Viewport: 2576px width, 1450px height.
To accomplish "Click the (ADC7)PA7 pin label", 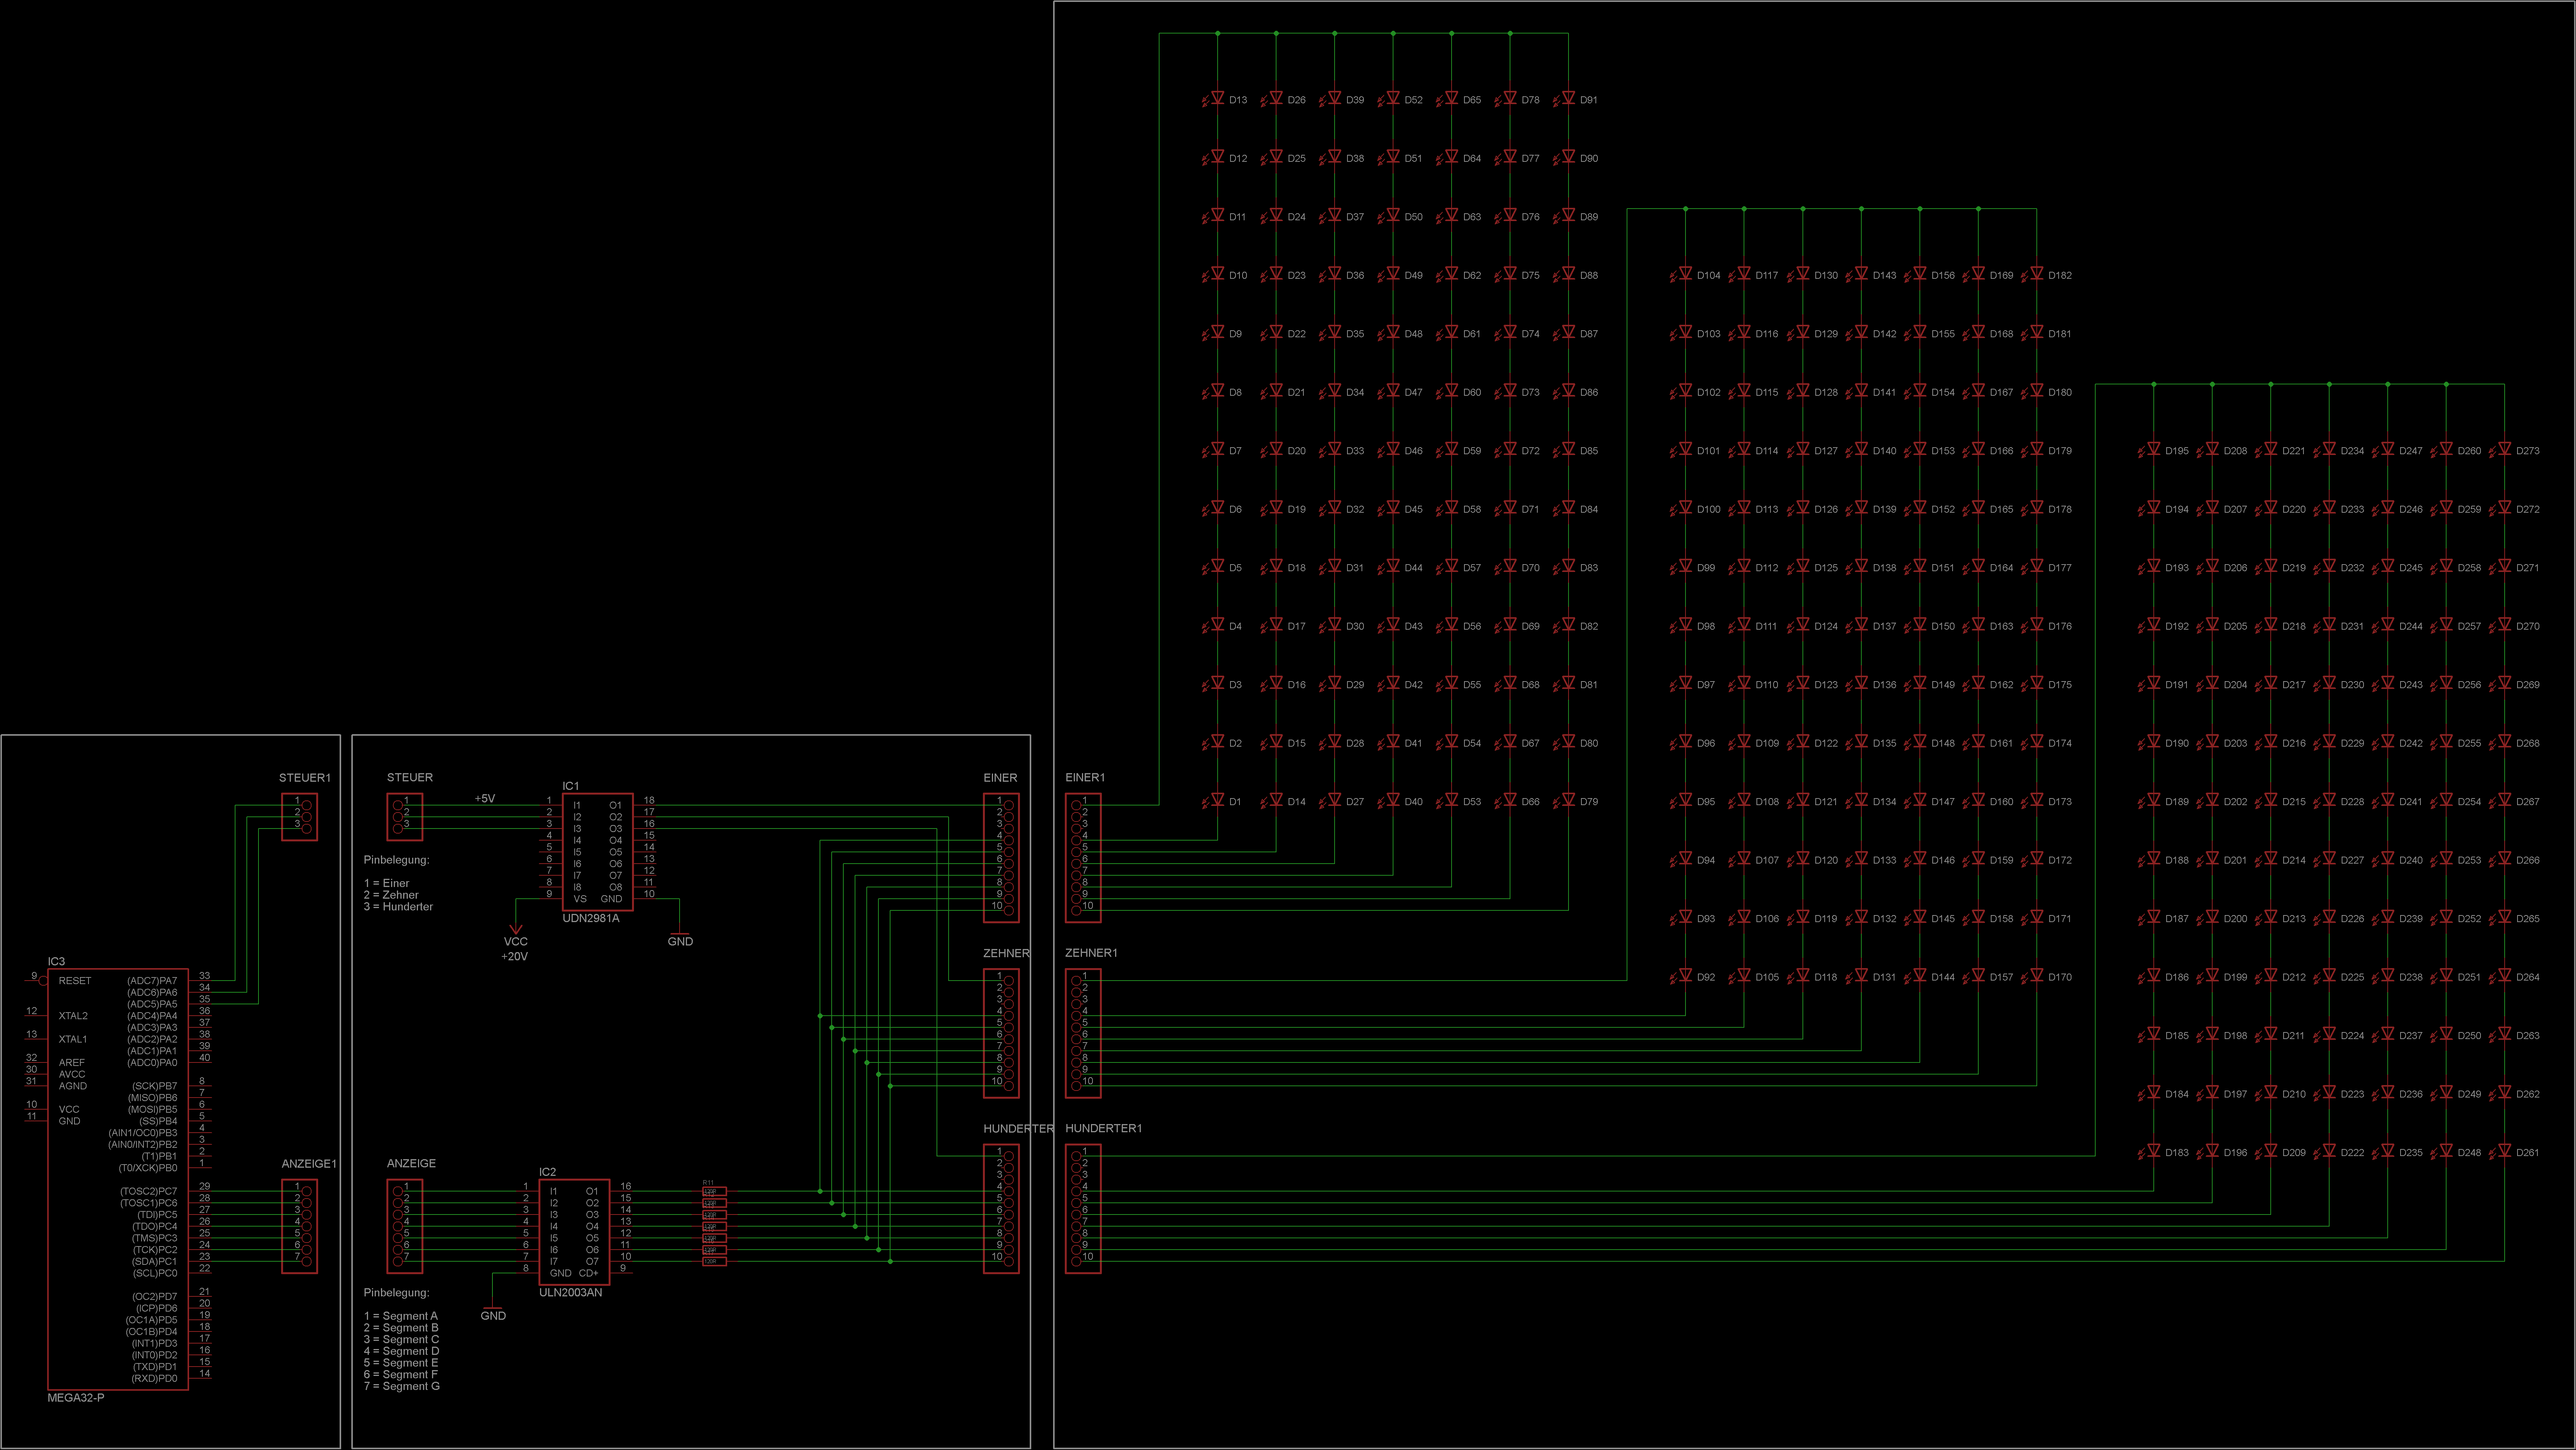I will 152,980.
